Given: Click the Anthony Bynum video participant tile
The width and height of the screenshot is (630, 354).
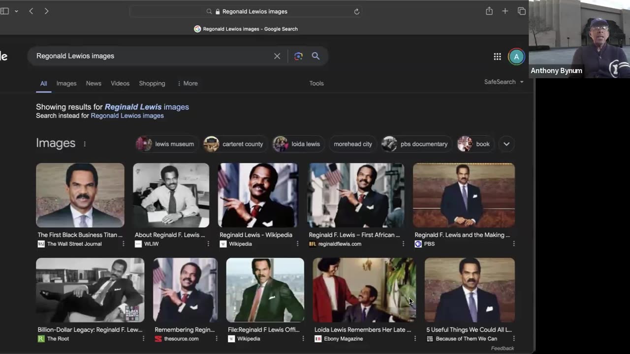Looking at the screenshot, I should tap(579, 39).
